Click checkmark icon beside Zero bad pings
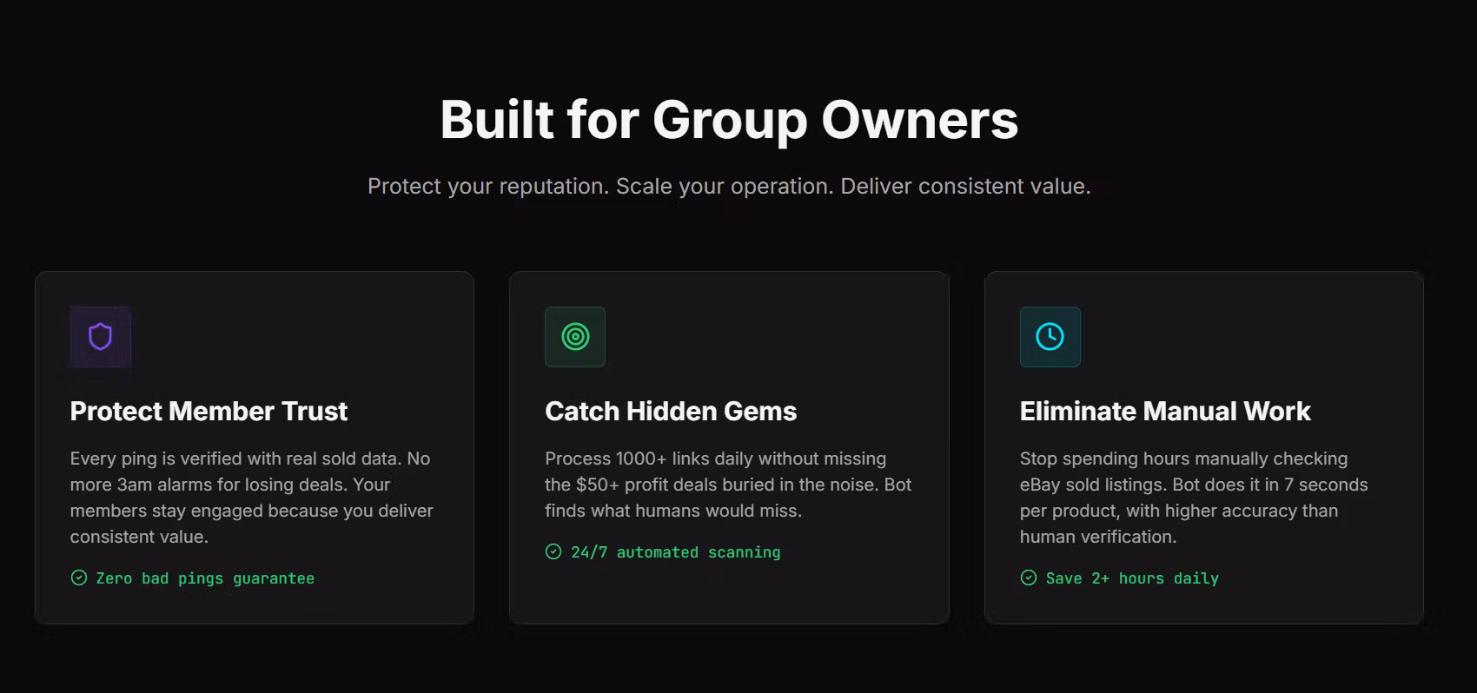This screenshot has height=693, width=1477. [x=79, y=578]
